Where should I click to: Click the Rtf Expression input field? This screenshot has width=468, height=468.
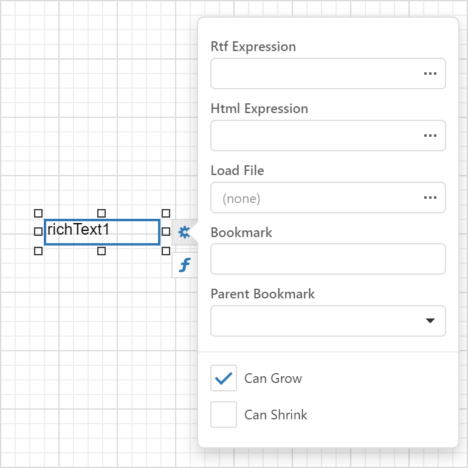(x=313, y=74)
